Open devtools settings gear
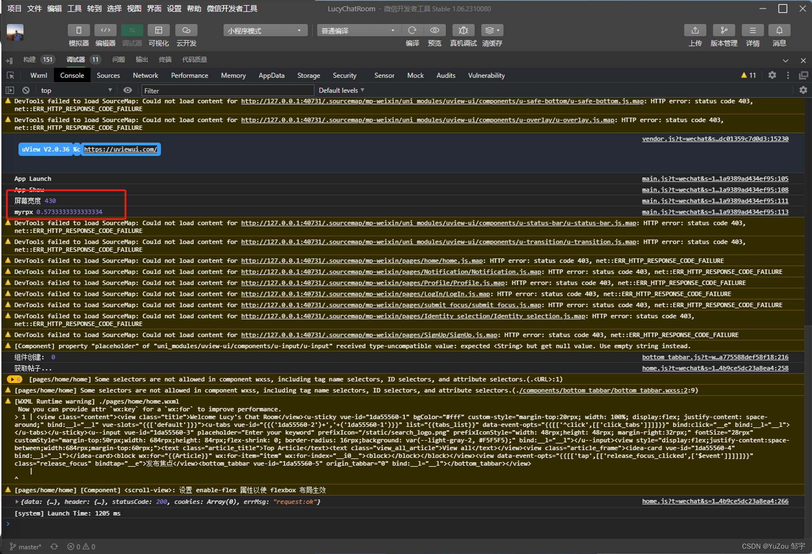812x554 pixels. pyautogui.click(x=772, y=75)
